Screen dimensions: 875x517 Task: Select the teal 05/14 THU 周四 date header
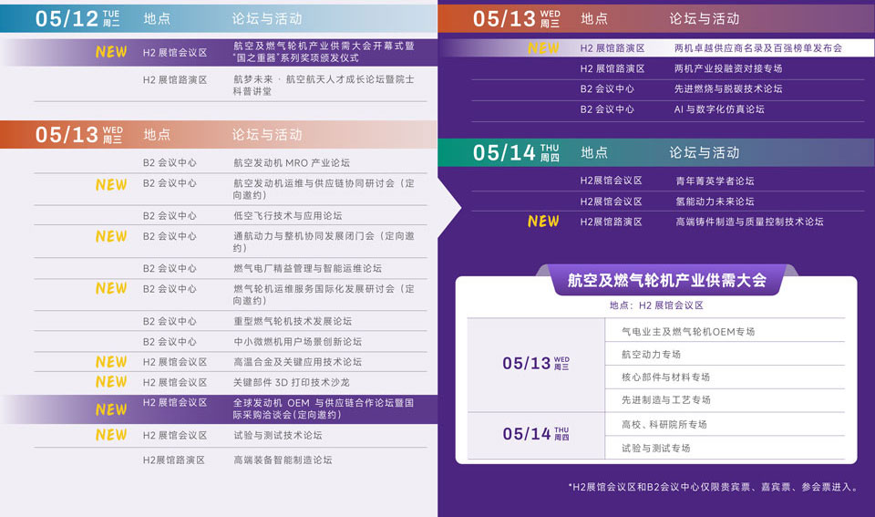pos(516,153)
